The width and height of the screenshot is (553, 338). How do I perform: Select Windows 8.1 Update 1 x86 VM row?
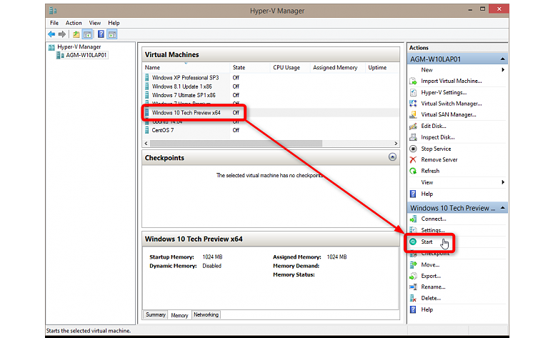pyautogui.click(x=271, y=86)
